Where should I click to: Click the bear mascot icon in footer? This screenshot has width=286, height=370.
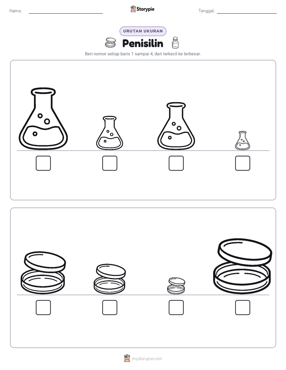tap(127, 358)
